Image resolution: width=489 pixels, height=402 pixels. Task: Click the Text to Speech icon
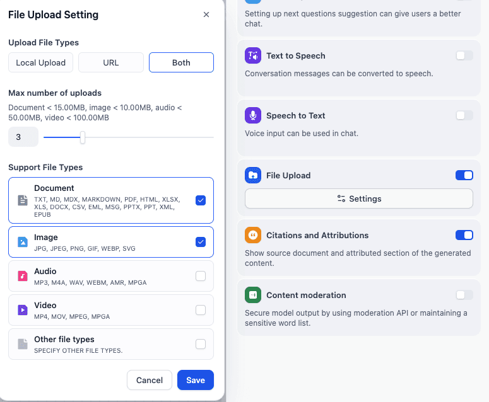pos(253,55)
